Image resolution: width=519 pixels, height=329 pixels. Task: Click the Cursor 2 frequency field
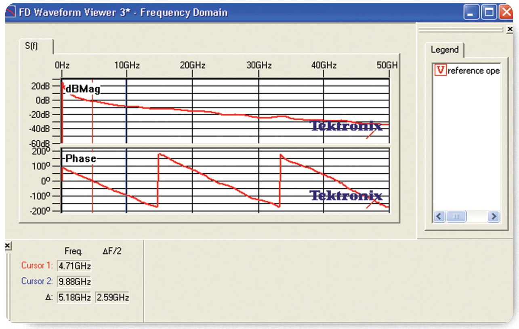coord(74,281)
